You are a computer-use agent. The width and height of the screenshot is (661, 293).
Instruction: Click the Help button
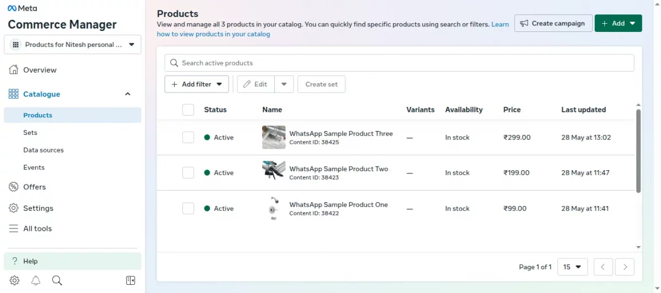tap(73, 261)
